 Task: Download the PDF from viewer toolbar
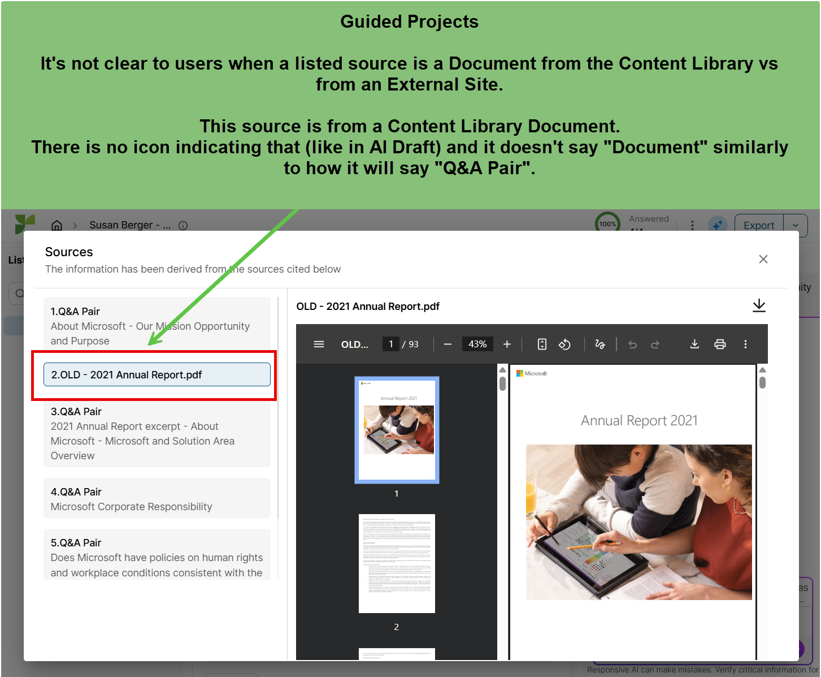(694, 344)
